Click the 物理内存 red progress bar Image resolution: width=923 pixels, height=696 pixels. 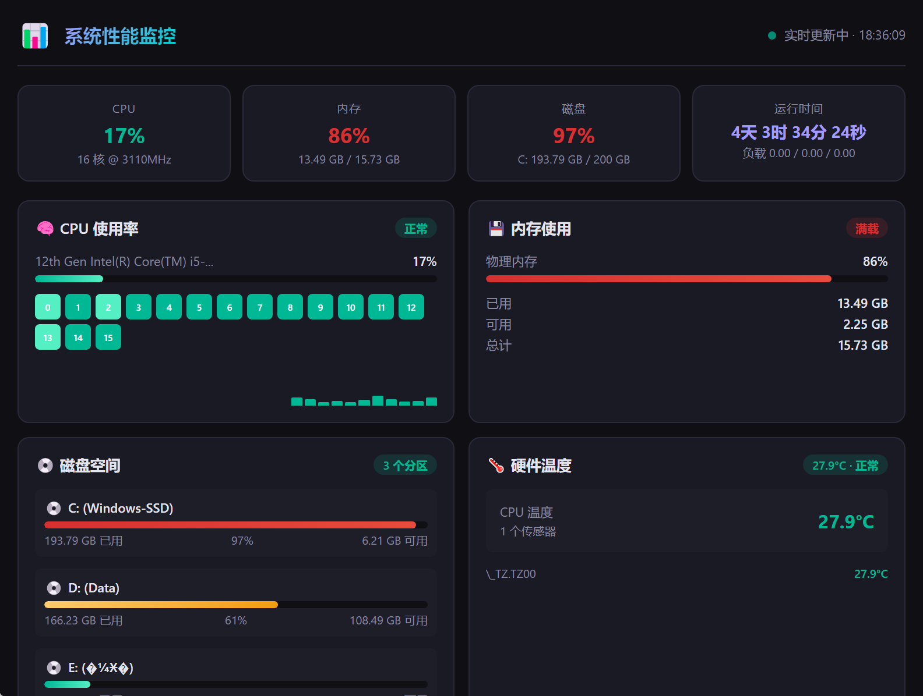point(687,279)
